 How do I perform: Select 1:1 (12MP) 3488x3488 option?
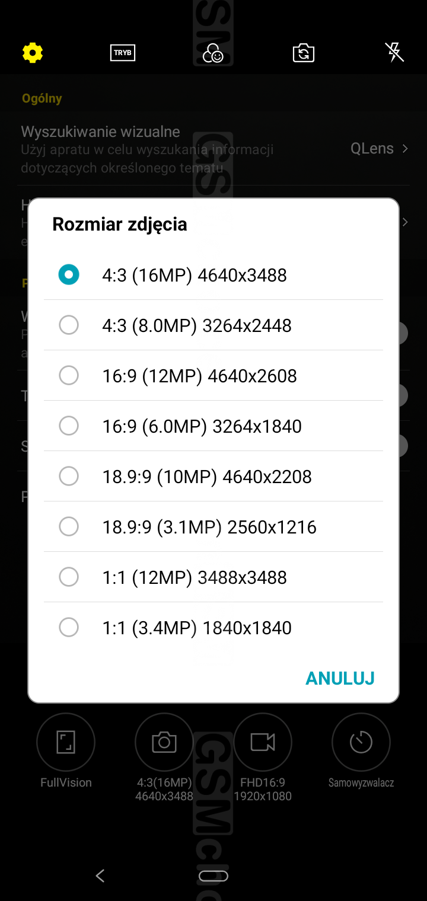[x=195, y=577]
